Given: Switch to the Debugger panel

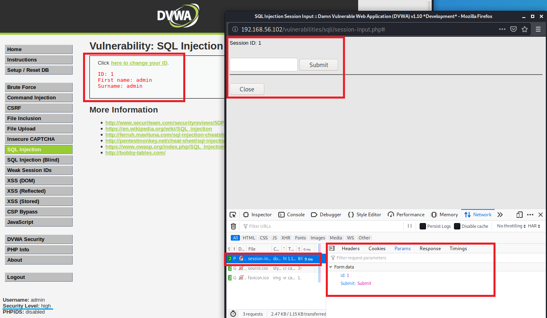Looking at the screenshot, I should click(x=326, y=215).
